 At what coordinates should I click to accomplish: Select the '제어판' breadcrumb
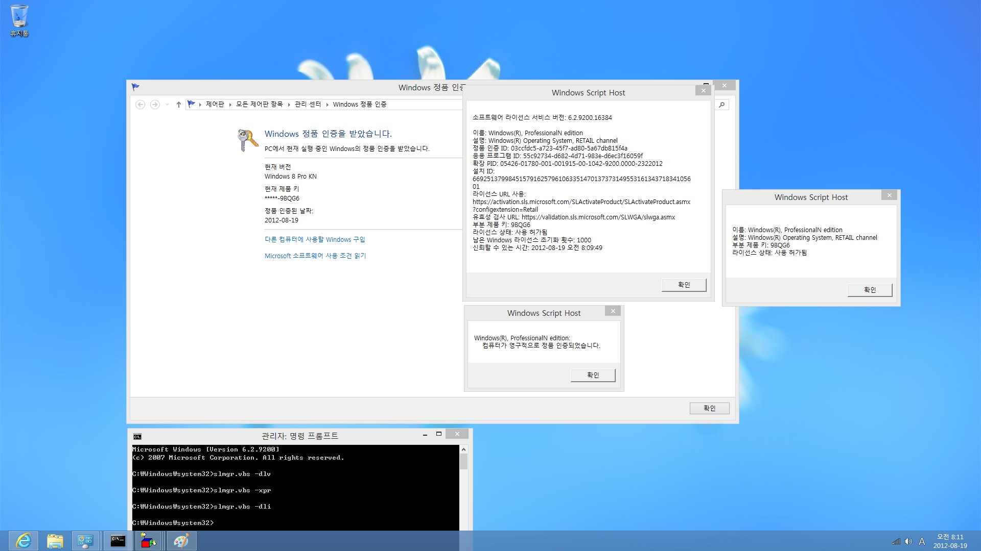click(x=215, y=104)
